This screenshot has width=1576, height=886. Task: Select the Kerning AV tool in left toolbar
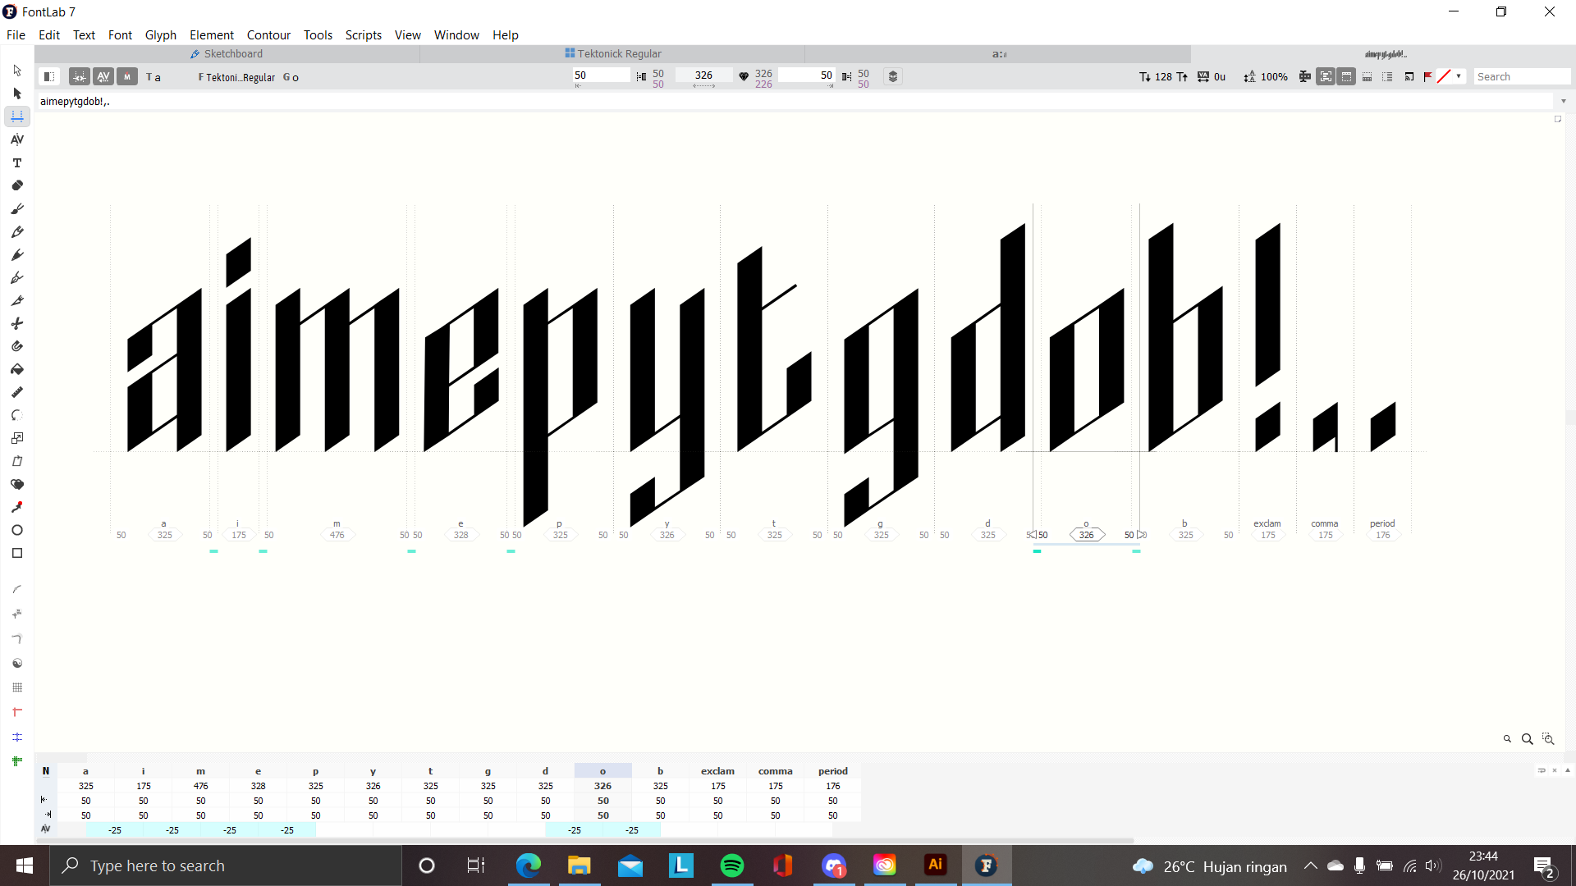pyautogui.click(x=17, y=139)
